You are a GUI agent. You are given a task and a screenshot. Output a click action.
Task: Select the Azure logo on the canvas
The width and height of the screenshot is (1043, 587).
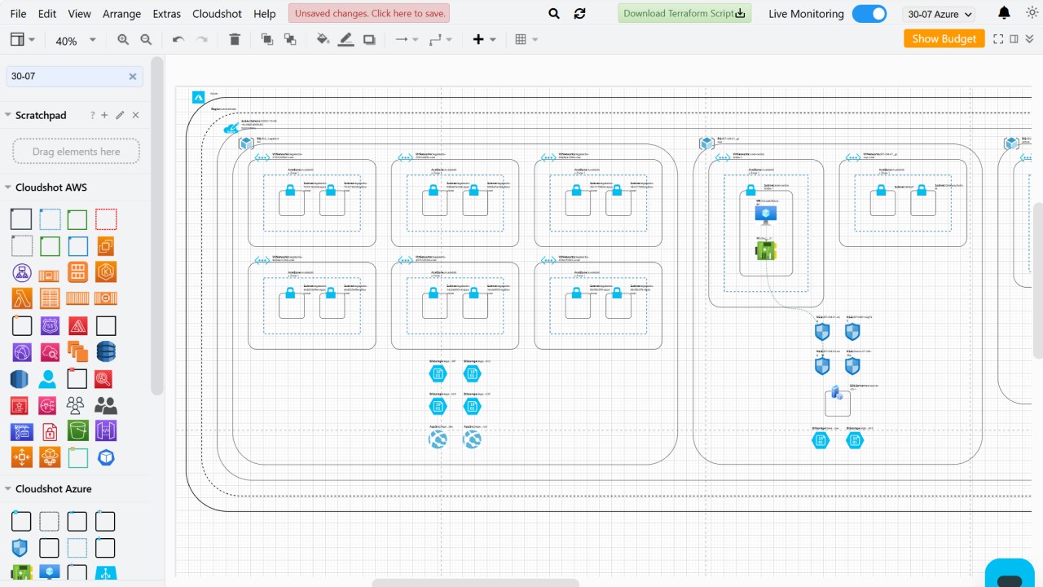pos(199,97)
